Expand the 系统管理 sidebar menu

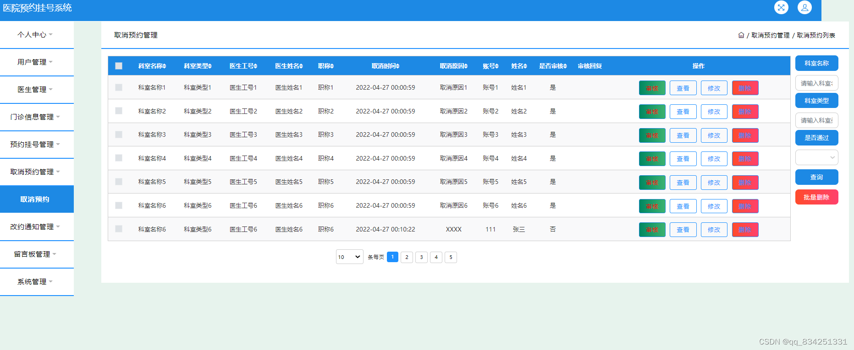coord(37,282)
